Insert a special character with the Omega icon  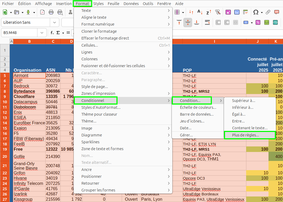point(256,12)
